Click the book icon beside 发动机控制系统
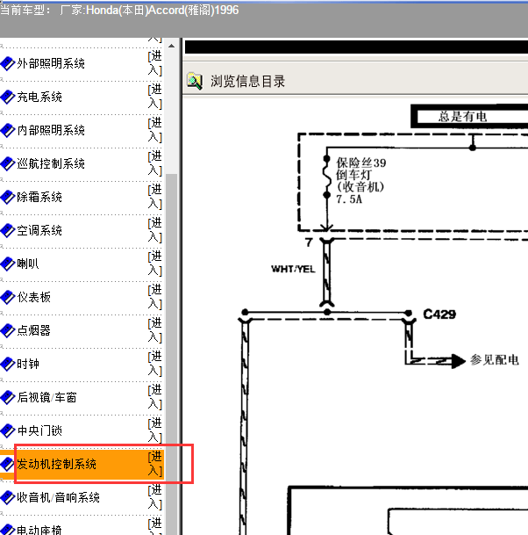This screenshot has width=528, height=535. click(x=8, y=464)
